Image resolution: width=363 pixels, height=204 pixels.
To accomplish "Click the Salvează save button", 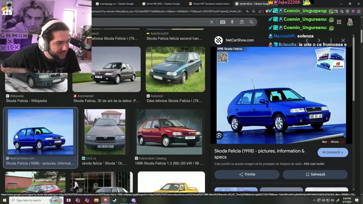I will pyautogui.click(x=315, y=175).
